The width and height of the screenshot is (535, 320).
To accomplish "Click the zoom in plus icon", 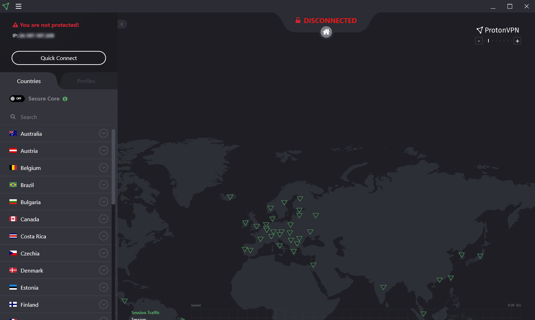I will (x=518, y=41).
